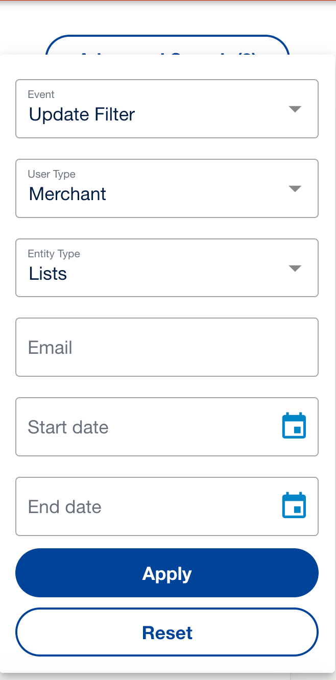Click the 'Lists' selected value

pyautogui.click(x=48, y=274)
